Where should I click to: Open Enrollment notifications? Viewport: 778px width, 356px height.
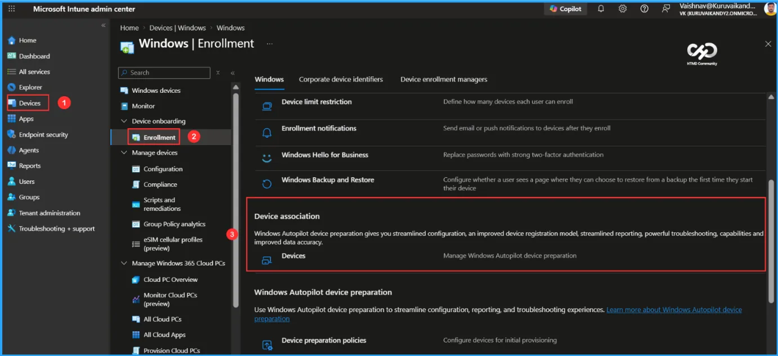319,128
